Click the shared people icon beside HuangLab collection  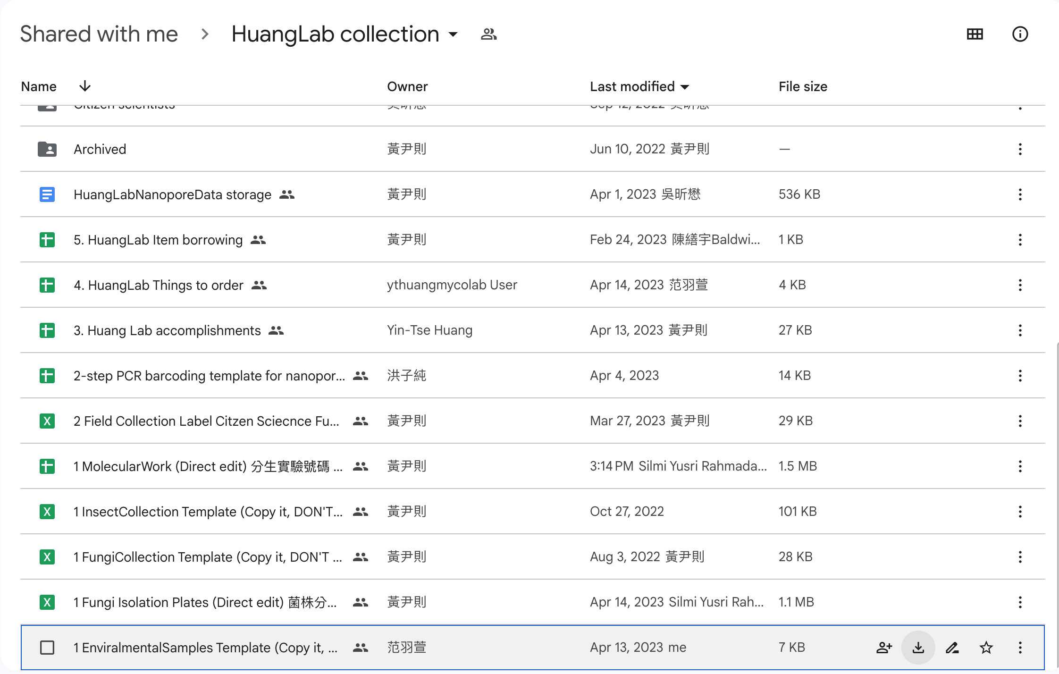488,34
